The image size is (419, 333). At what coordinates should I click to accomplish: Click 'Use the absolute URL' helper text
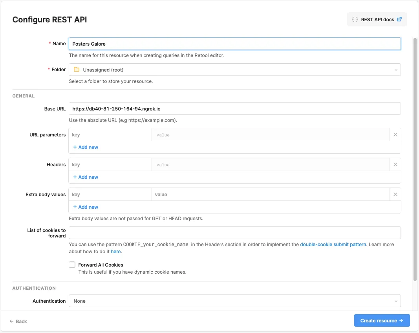point(123,120)
